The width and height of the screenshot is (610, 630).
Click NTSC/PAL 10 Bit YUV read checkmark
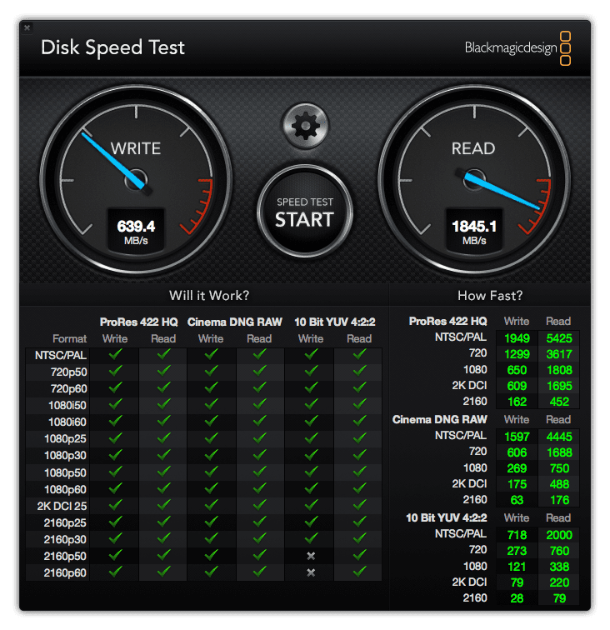359,354
